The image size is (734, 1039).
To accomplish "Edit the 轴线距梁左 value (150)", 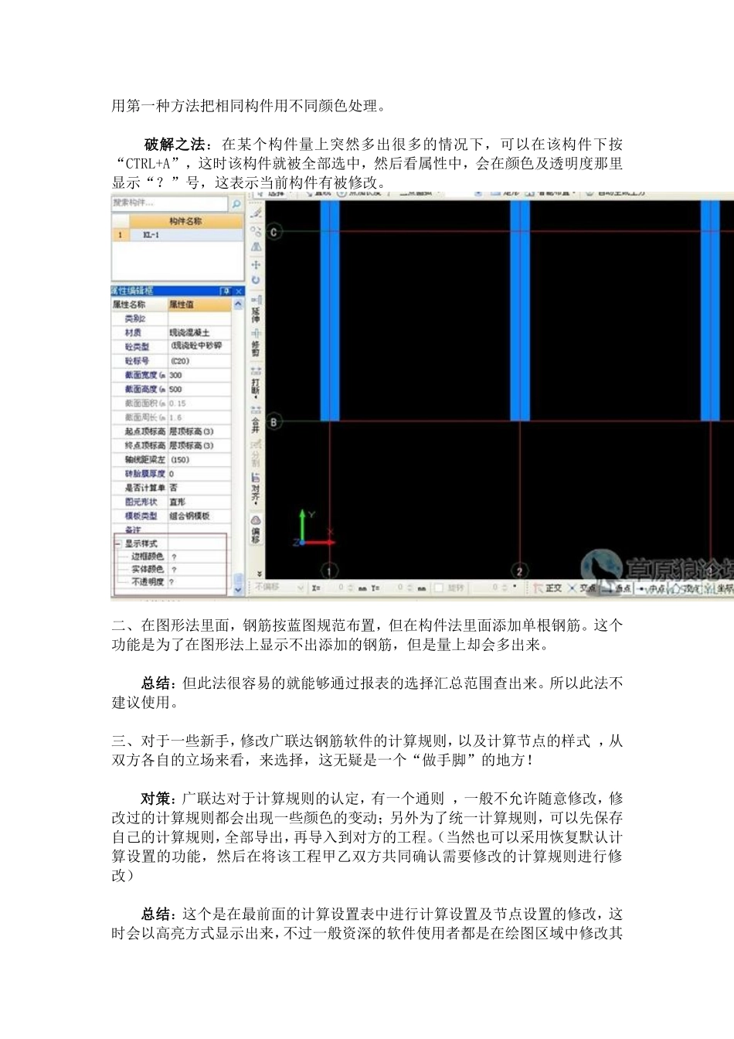I will (x=199, y=459).
